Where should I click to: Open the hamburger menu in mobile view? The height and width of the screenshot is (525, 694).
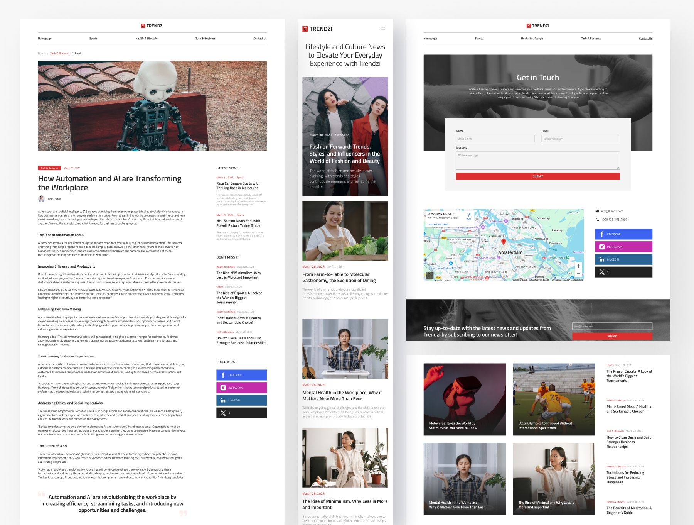pos(383,29)
